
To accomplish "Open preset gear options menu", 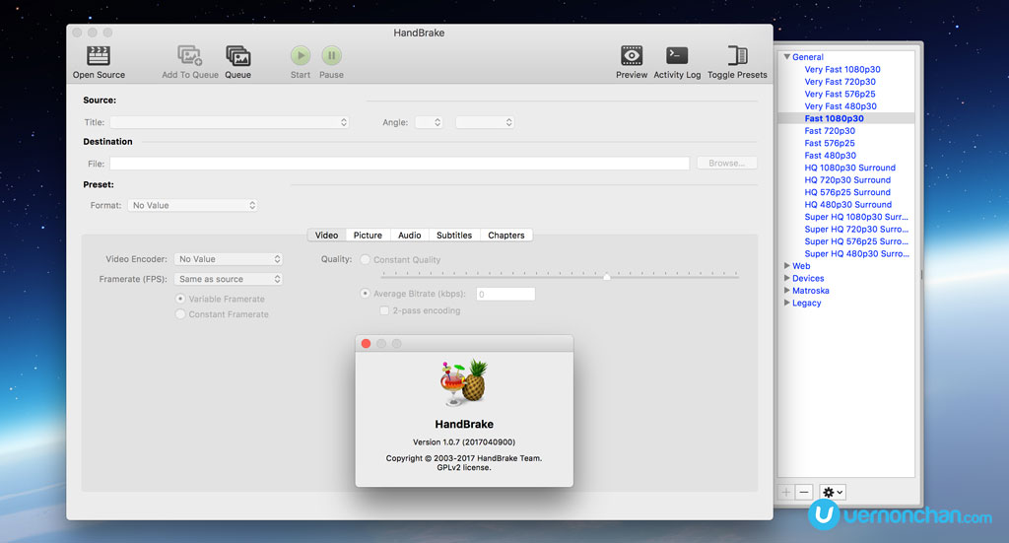I will pos(832,492).
